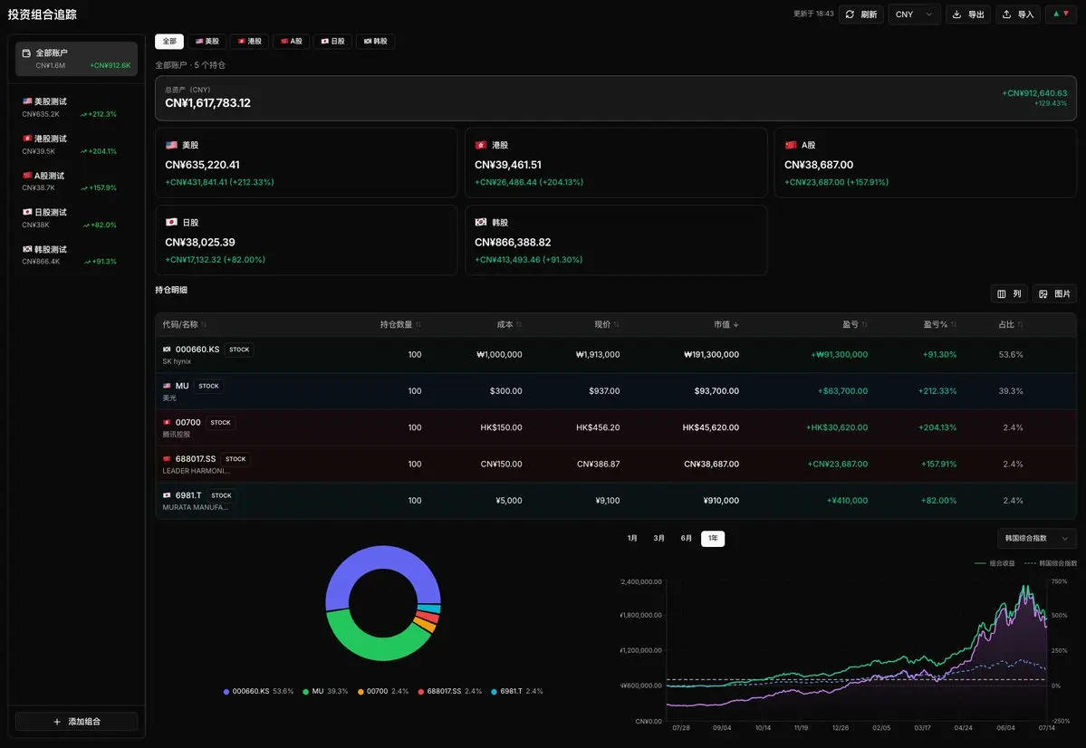Open the columns settings icon 列
Image resolution: width=1086 pixels, height=748 pixels.
[1002, 294]
